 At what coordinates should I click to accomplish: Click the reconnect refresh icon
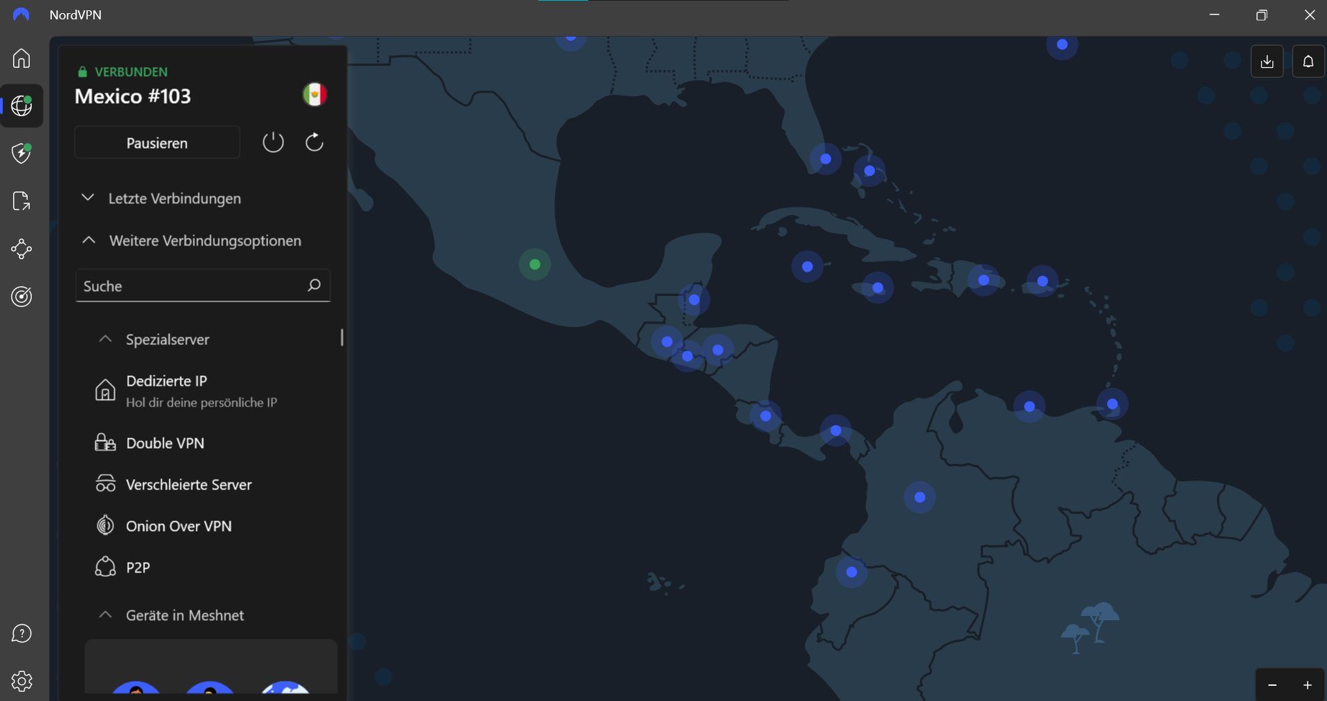314,142
